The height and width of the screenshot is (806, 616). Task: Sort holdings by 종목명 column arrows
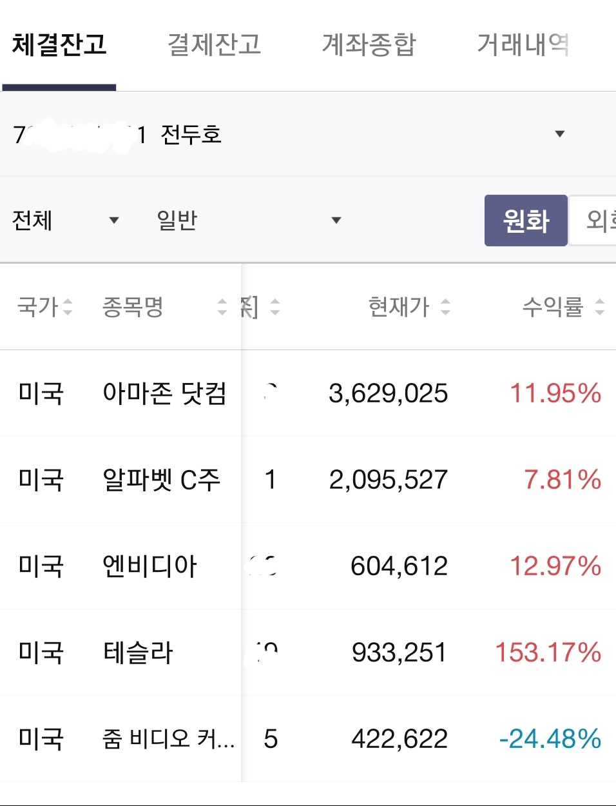point(222,307)
